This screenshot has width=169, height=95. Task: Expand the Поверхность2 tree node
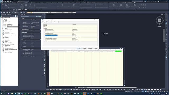click(x=4, y=26)
